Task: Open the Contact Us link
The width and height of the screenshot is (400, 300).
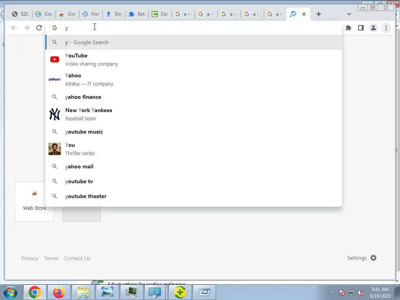Action: [x=77, y=258]
